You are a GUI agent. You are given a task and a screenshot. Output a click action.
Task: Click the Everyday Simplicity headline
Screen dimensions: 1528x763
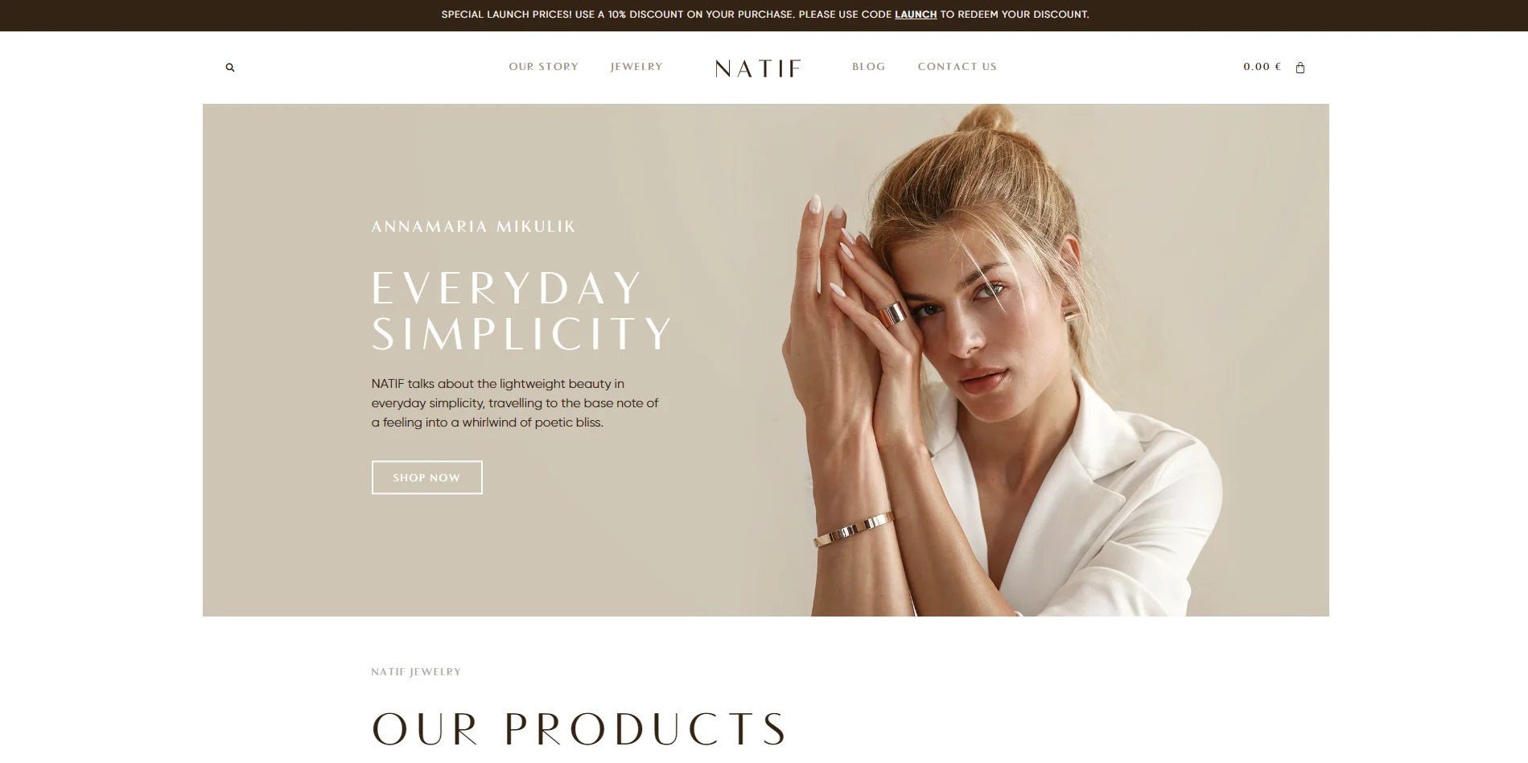(x=521, y=311)
